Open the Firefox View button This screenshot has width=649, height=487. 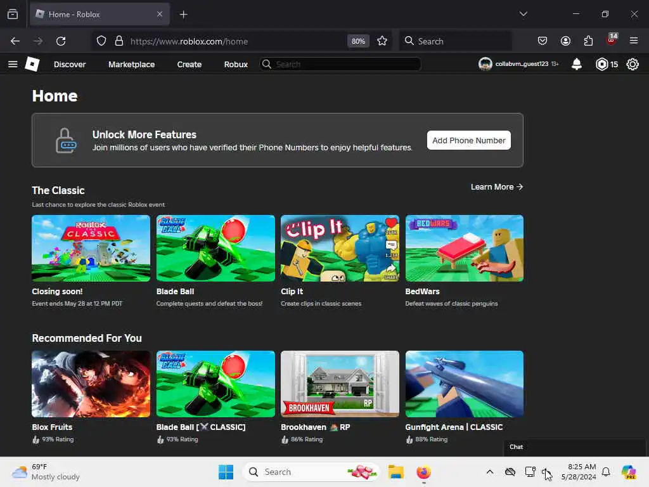(13, 14)
